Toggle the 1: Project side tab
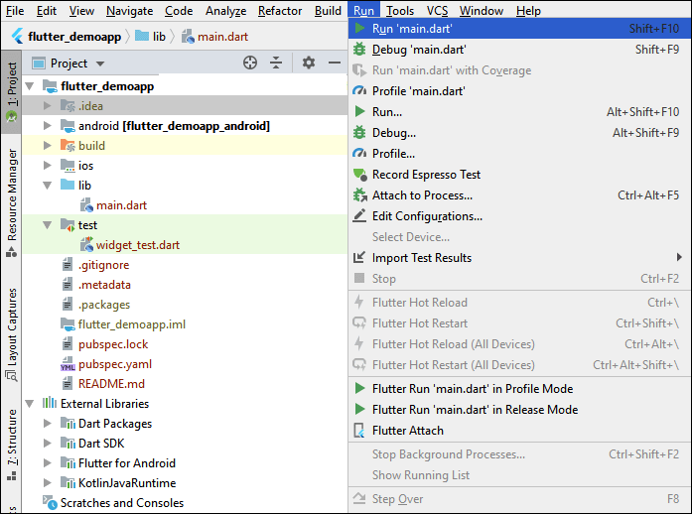Image resolution: width=692 pixels, height=514 pixels. pyautogui.click(x=12, y=91)
